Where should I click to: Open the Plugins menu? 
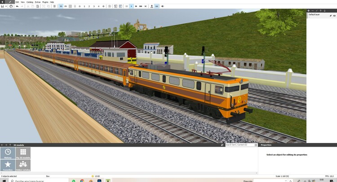pos(45,2)
